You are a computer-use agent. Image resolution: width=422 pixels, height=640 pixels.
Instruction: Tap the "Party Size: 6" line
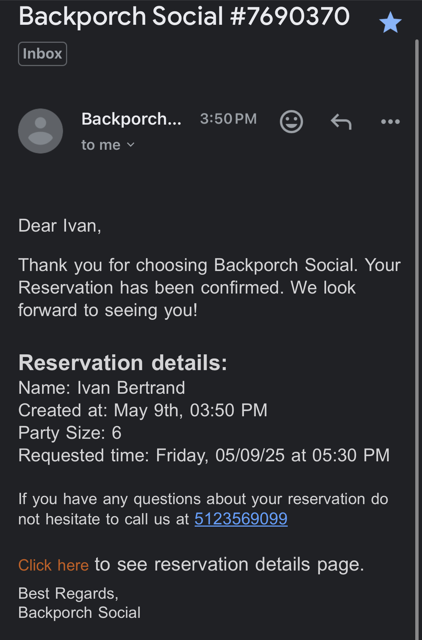70,433
